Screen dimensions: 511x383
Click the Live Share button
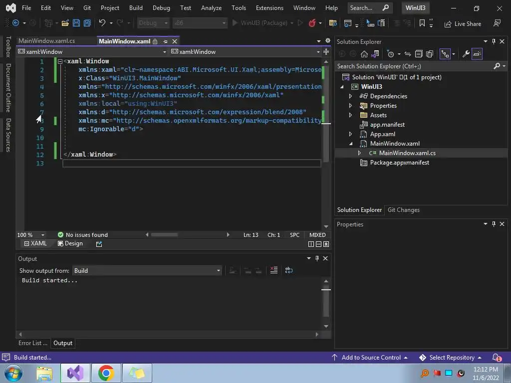point(463,24)
